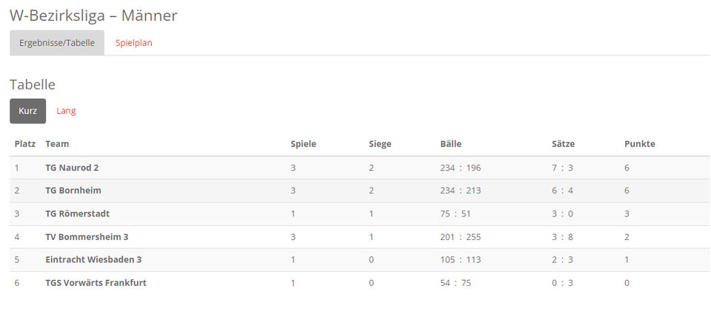Show the Lang table view
This screenshot has height=311, width=711.
(x=66, y=111)
